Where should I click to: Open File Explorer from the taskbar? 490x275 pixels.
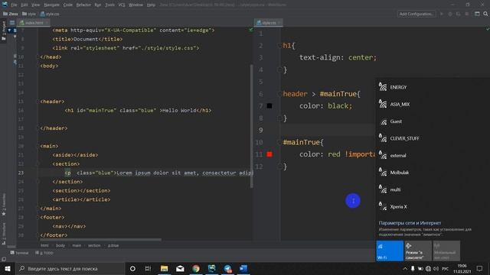pos(164,268)
